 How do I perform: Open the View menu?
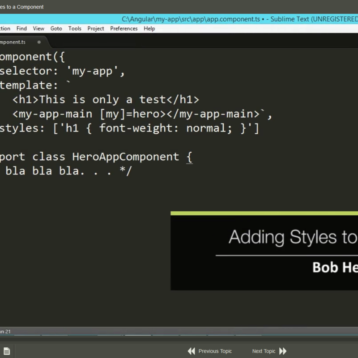(x=38, y=29)
